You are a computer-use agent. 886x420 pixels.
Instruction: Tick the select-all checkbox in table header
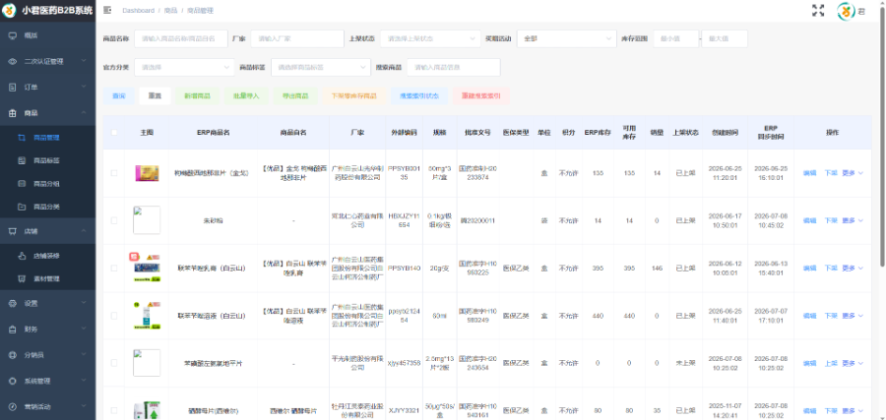[x=114, y=132]
